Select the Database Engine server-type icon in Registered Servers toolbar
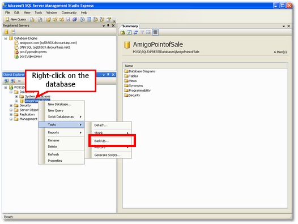This screenshot has width=298, height=224. [6, 32]
